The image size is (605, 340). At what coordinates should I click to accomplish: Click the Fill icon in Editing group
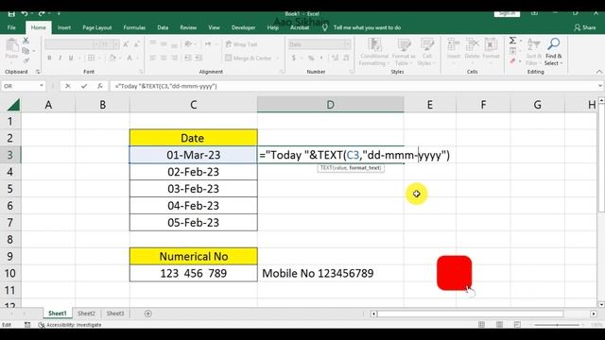point(512,51)
